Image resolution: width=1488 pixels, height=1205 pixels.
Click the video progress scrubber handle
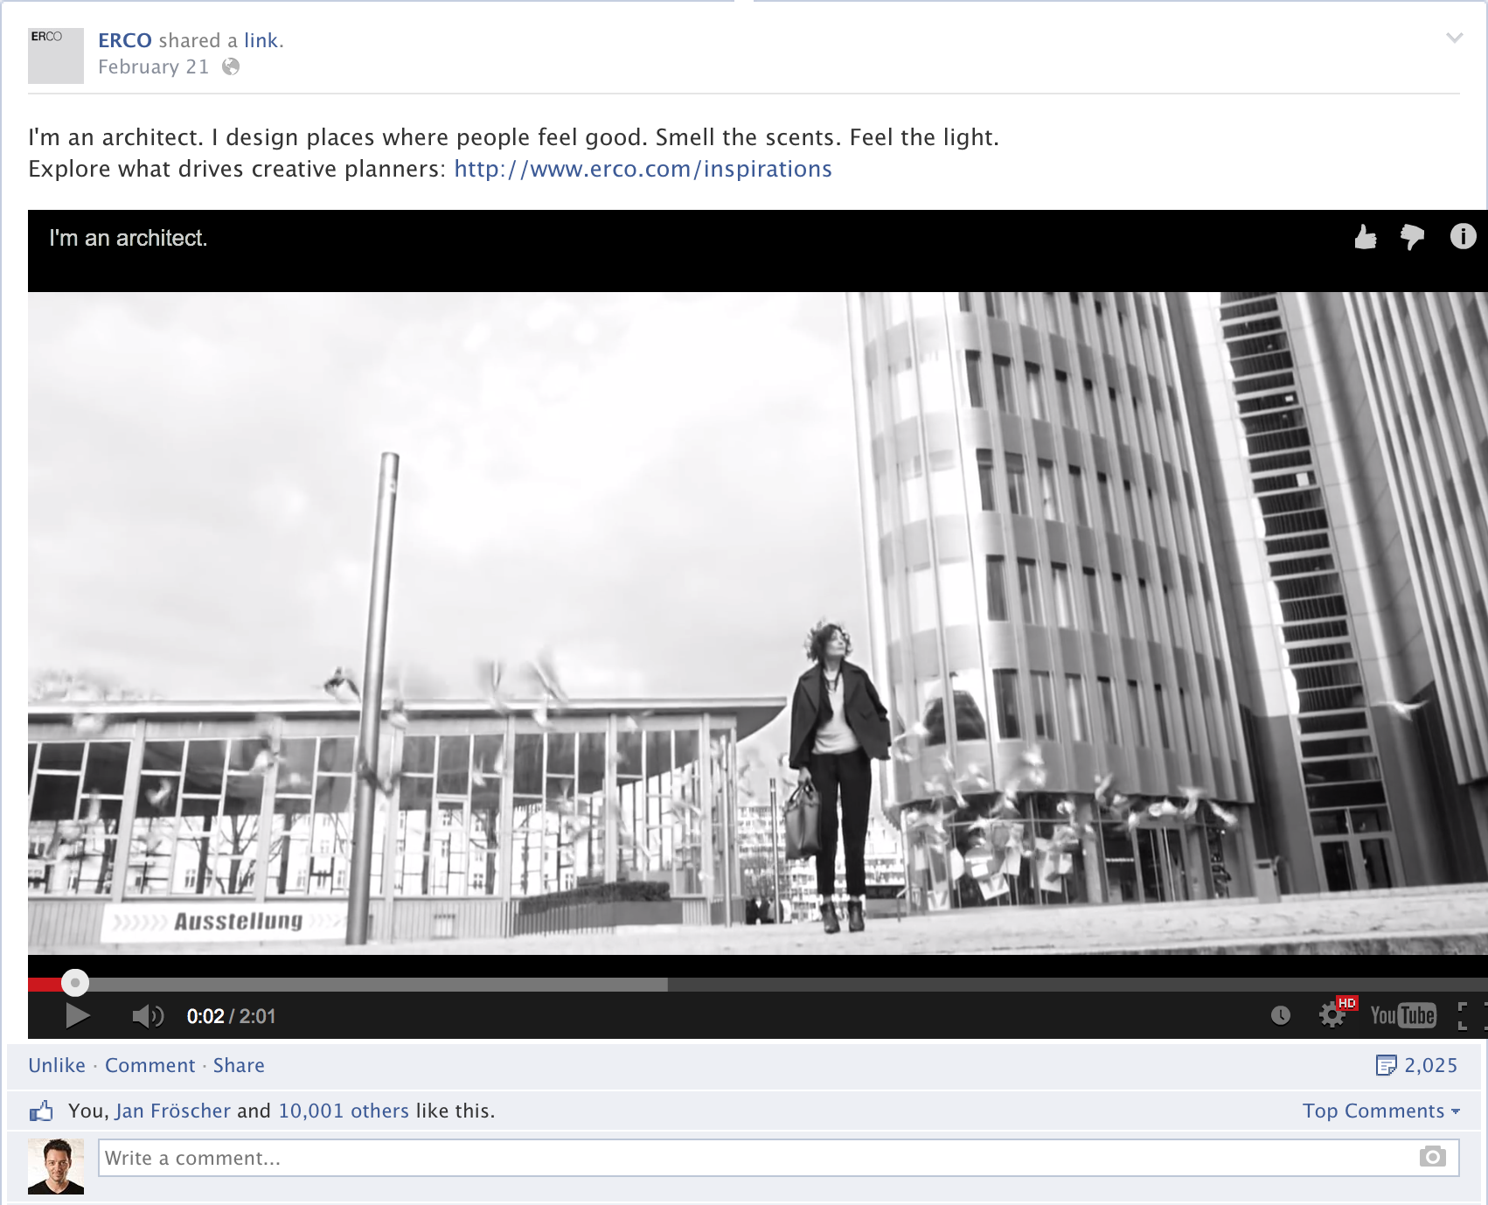pyautogui.click(x=75, y=983)
